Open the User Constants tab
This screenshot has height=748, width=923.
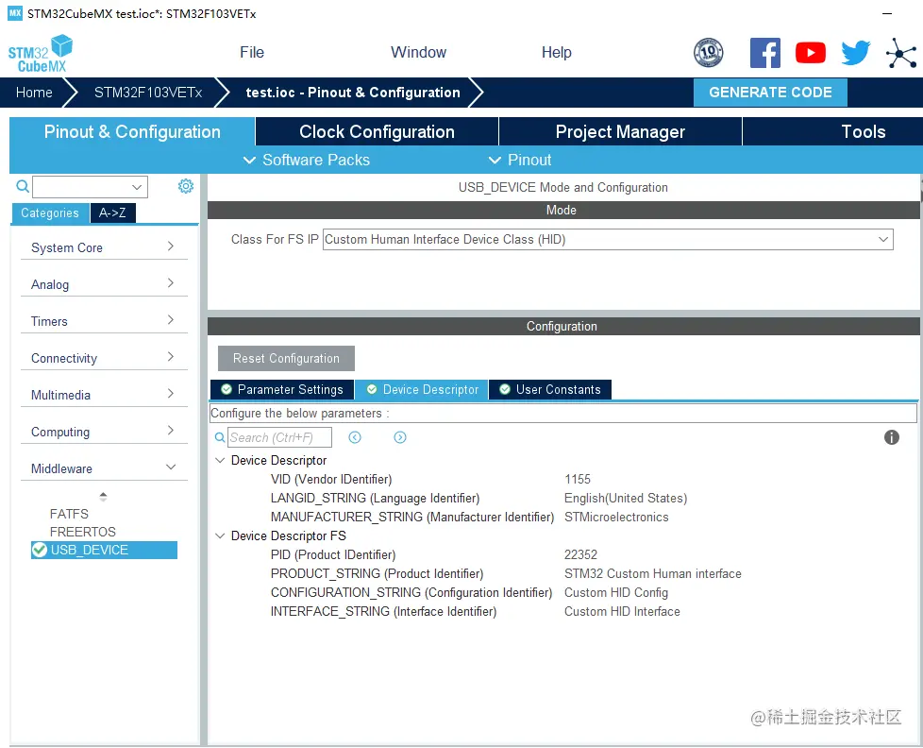[x=550, y=389]
